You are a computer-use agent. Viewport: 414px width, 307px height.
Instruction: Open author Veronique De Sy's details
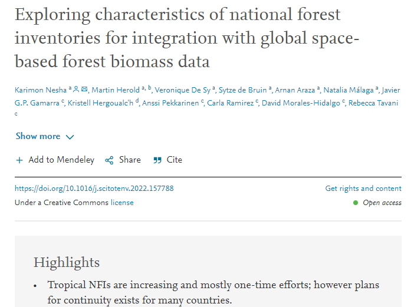pos(182,90)
